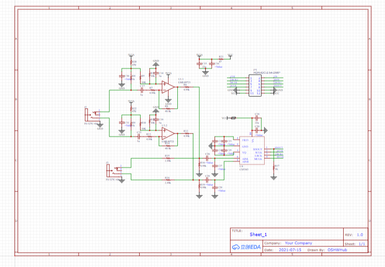This screenshot has height=267, width=385.
Task: Select the U4 CS5343 chip body
Action: click(252, 150)
